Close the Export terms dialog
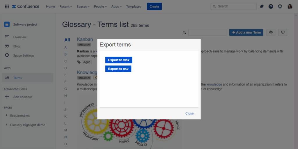 coord(189,113)
